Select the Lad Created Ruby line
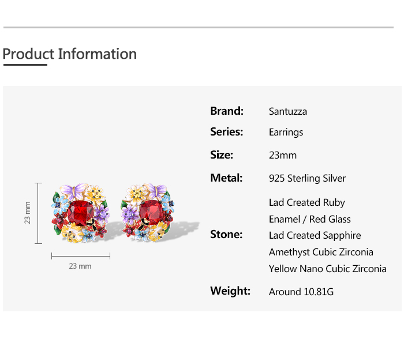The height and width of the screenshot is (339, 404). (306, 202)
